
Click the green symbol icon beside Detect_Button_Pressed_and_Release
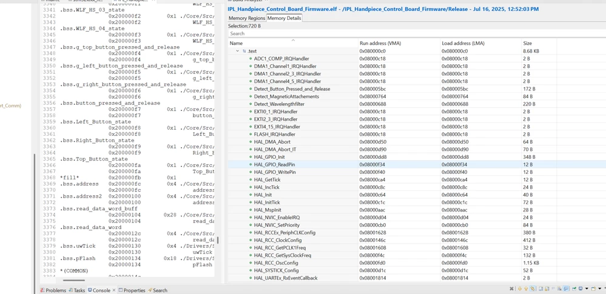pyautogui.click(x=250, y=89)
